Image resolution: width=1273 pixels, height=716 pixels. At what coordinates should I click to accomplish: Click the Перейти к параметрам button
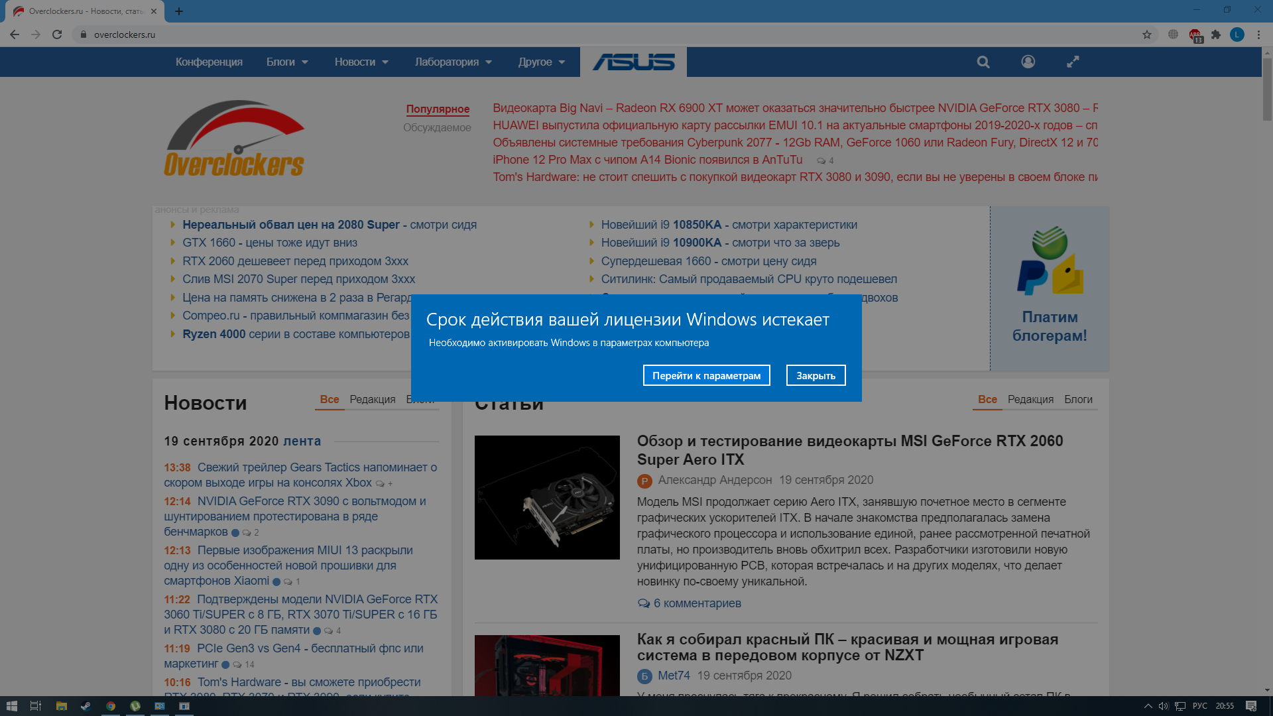tap(706, 375)
